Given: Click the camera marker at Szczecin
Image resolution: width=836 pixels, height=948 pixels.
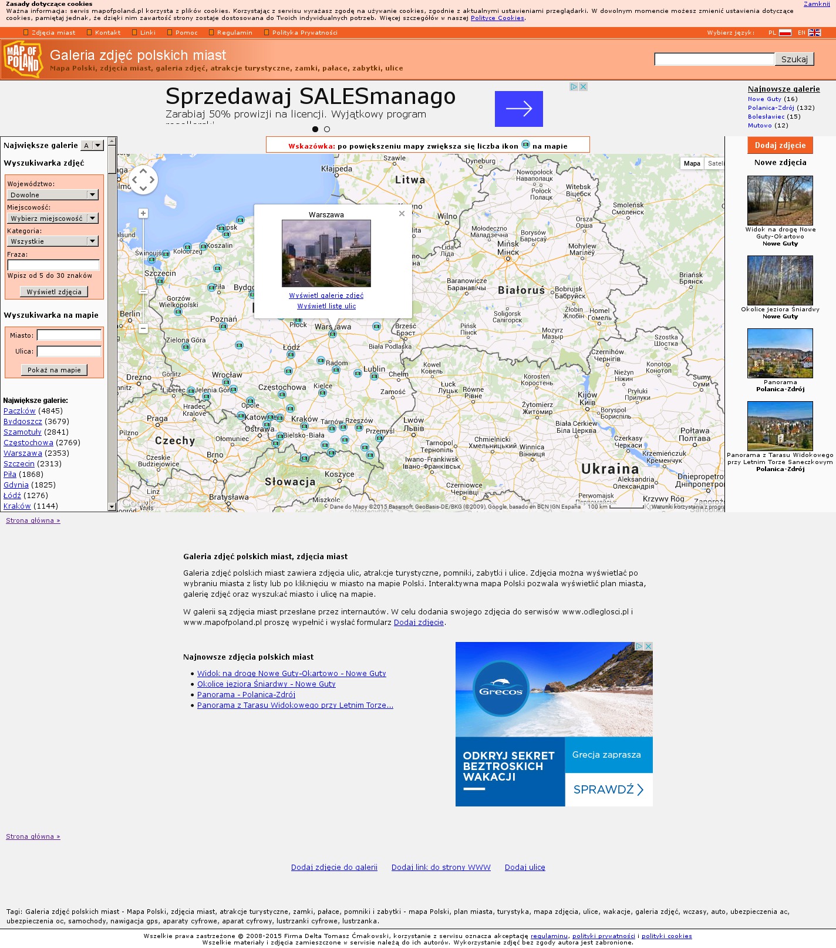Looking at the screenshot, I should (x=160, y=281).
